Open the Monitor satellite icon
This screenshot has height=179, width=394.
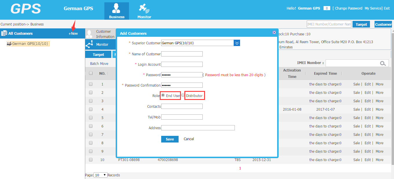(x=144, y=8)
